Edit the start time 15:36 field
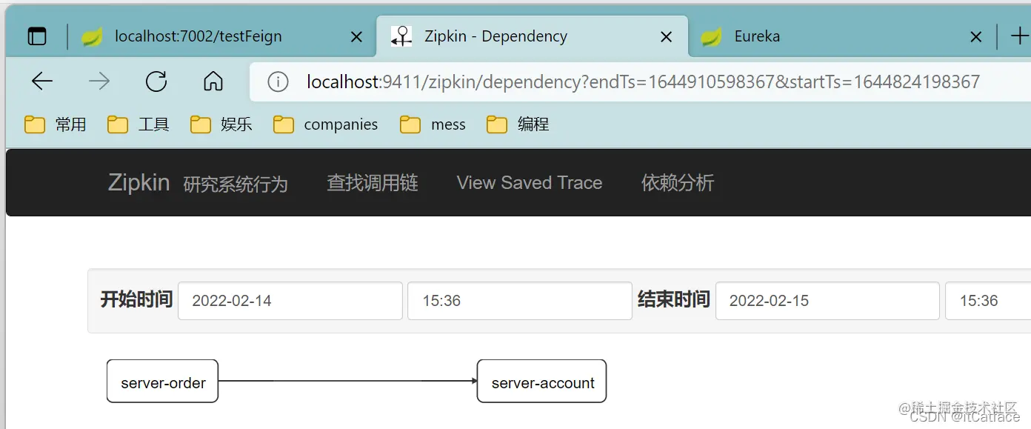This screenshot has height=429, width=1031. tap(520, 301)
